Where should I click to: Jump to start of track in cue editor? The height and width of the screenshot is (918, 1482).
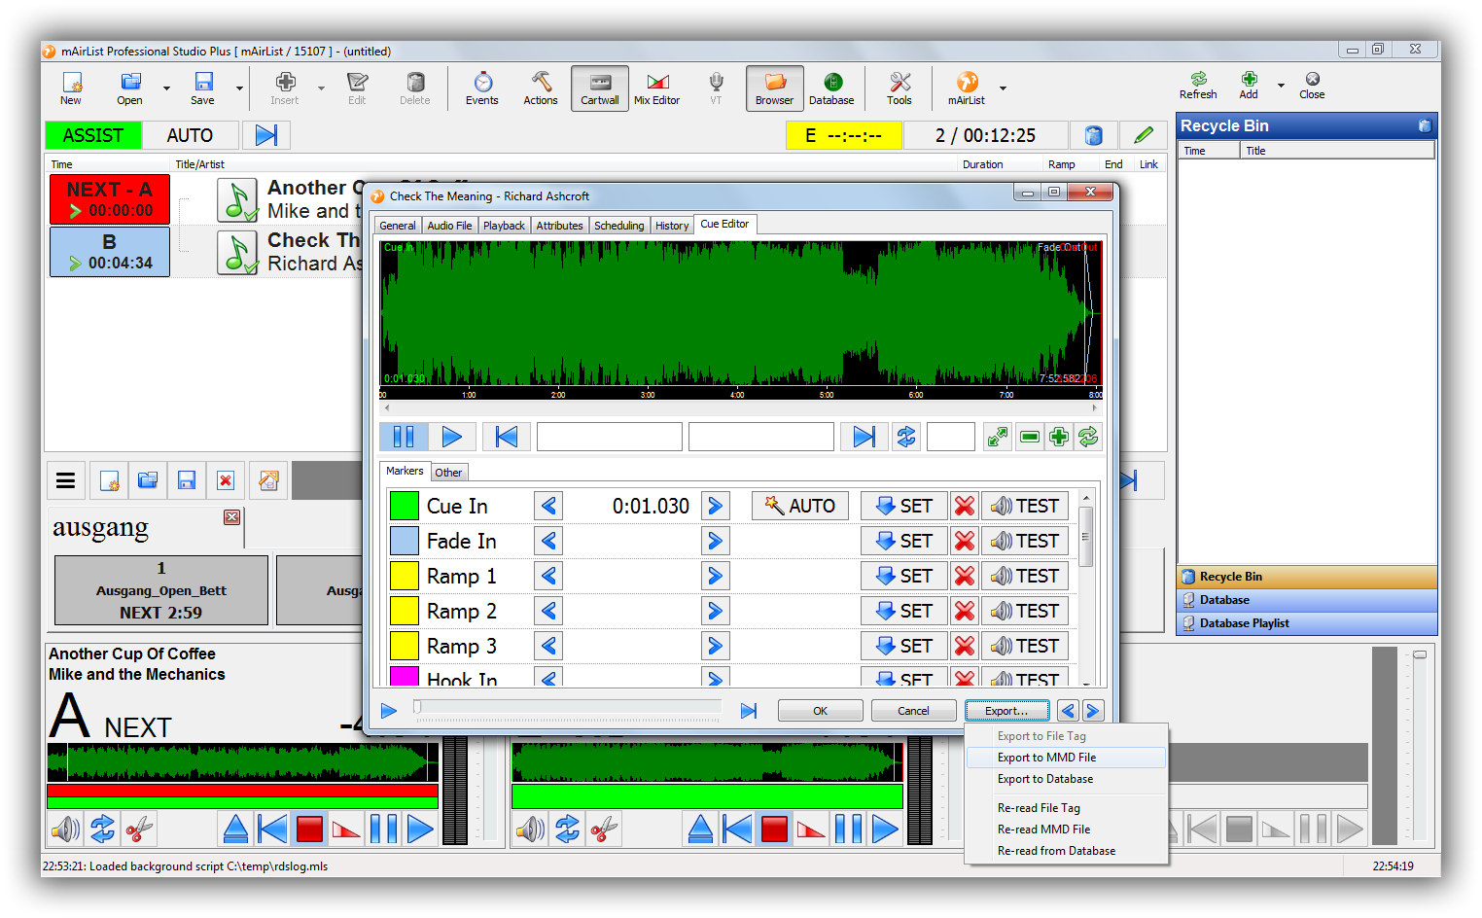[507, 437]
